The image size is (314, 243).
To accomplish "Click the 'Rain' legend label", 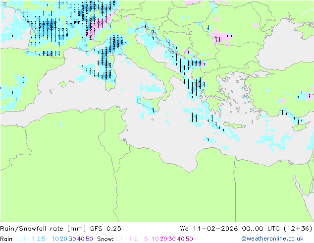I will [6, 239].
